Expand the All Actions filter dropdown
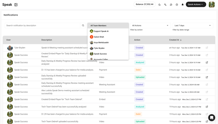Image resolution: width=218 pixels, height=124 pixels. tap(150, 26)
